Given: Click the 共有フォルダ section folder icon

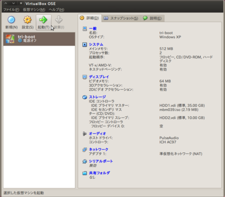Looking at the screenshot, I should point(84,173).
